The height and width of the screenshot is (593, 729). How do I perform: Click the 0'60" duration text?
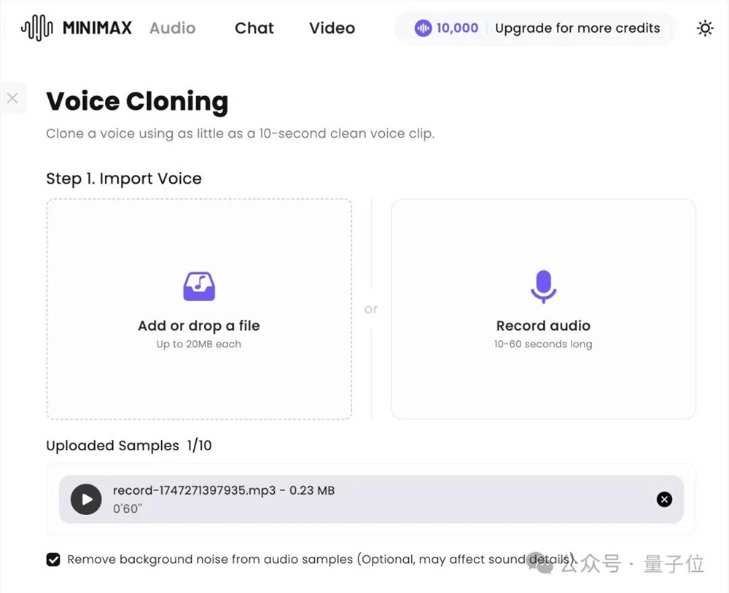click(x=128, y=508)
